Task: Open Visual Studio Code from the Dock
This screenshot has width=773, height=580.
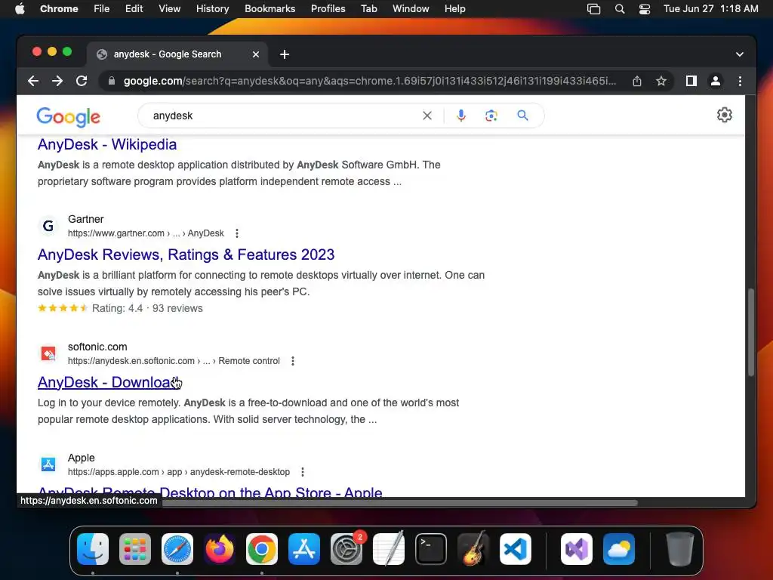Action: [x=516, y=549]
